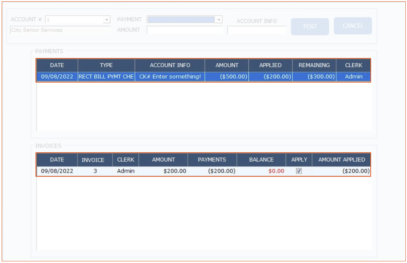Viewport: 407px width, 263px height.
Task: Sort payments by the DATE column header
Action: (57, 65)
